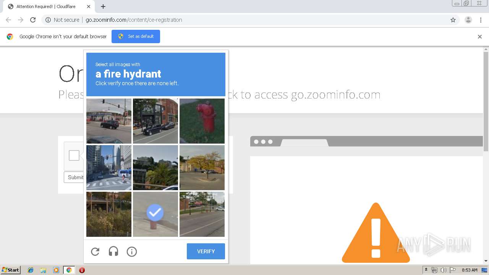The image size is (489, 275).
Task: Launch Internet Explorer from the taskbar
Action: pyautogui.click(x=31, y=270)
